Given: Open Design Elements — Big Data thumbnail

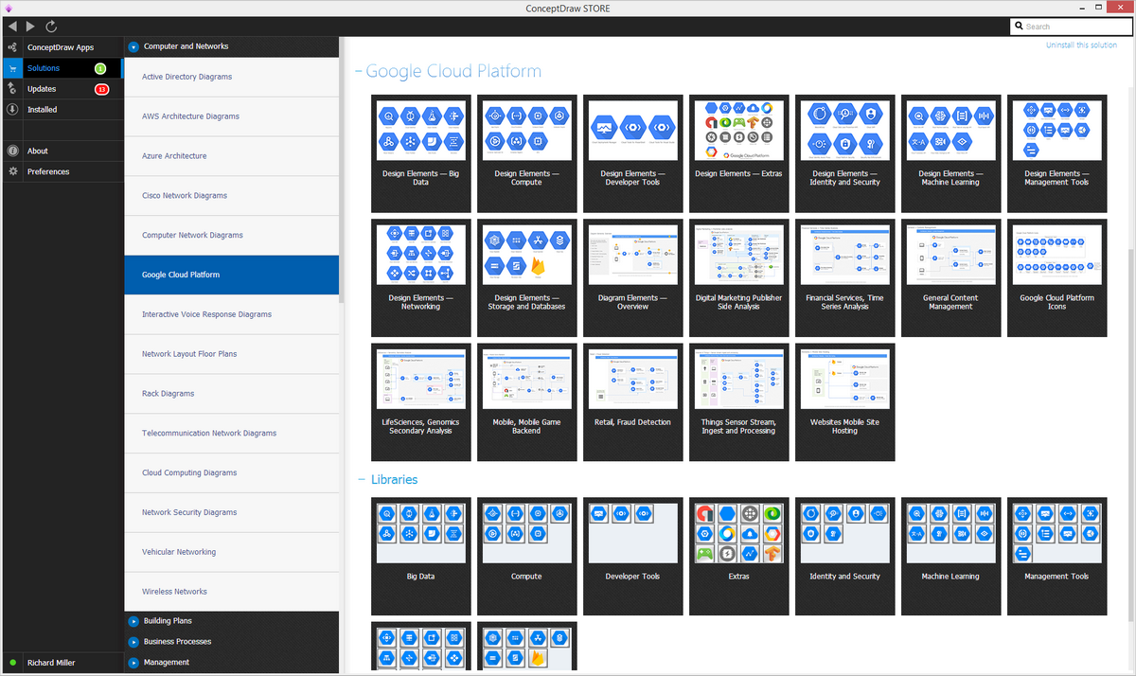Looking at the screenshot, I should pyautogui.click(x=421, y=153).
